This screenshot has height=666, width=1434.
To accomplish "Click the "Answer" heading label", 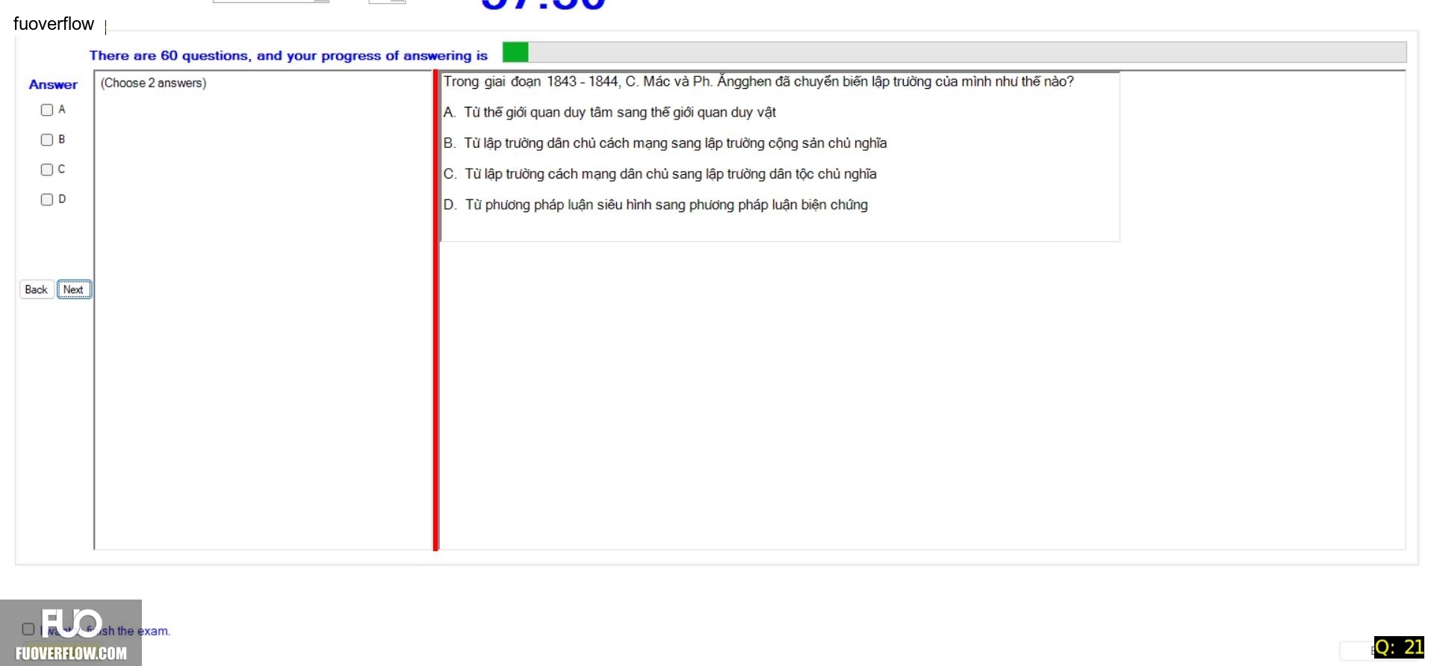I will 53,84.
